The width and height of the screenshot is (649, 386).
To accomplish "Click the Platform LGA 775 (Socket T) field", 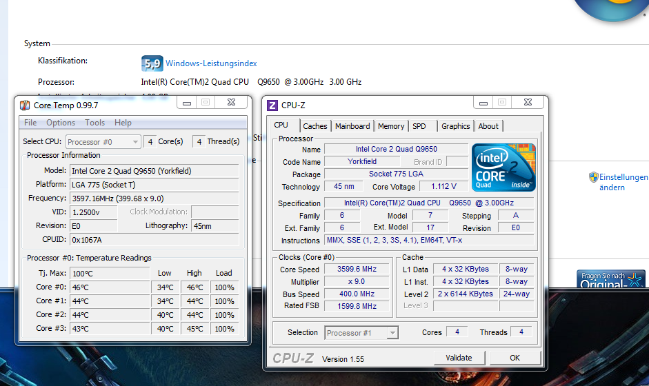I will coord(154,185).
